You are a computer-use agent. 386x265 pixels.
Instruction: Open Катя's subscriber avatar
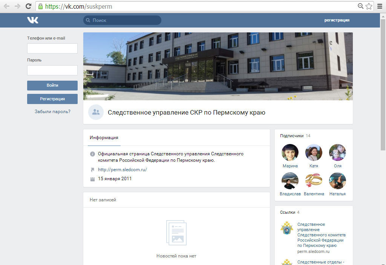314,152
